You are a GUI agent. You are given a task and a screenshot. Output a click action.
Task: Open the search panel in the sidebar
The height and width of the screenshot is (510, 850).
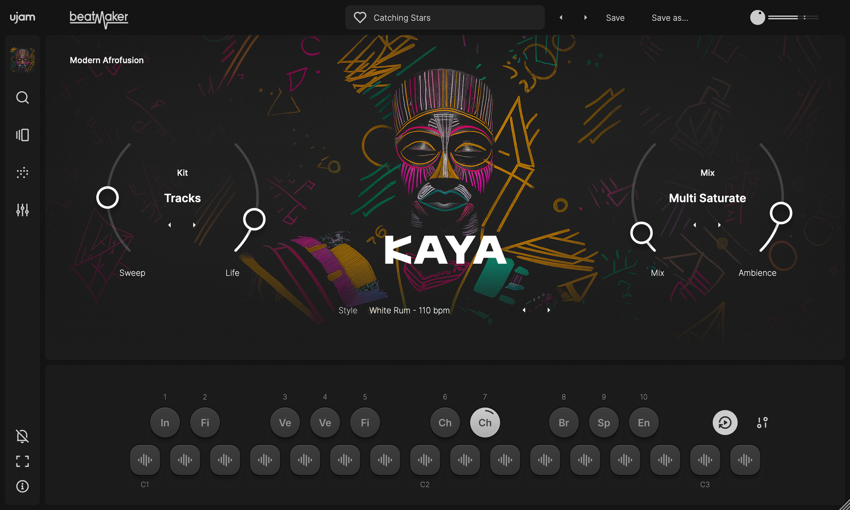(22, 97)
